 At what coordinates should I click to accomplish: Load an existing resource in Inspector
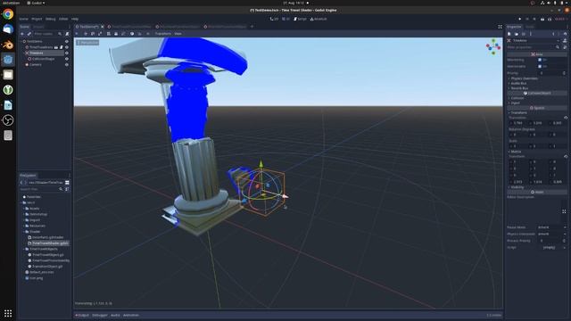[517, 34]
